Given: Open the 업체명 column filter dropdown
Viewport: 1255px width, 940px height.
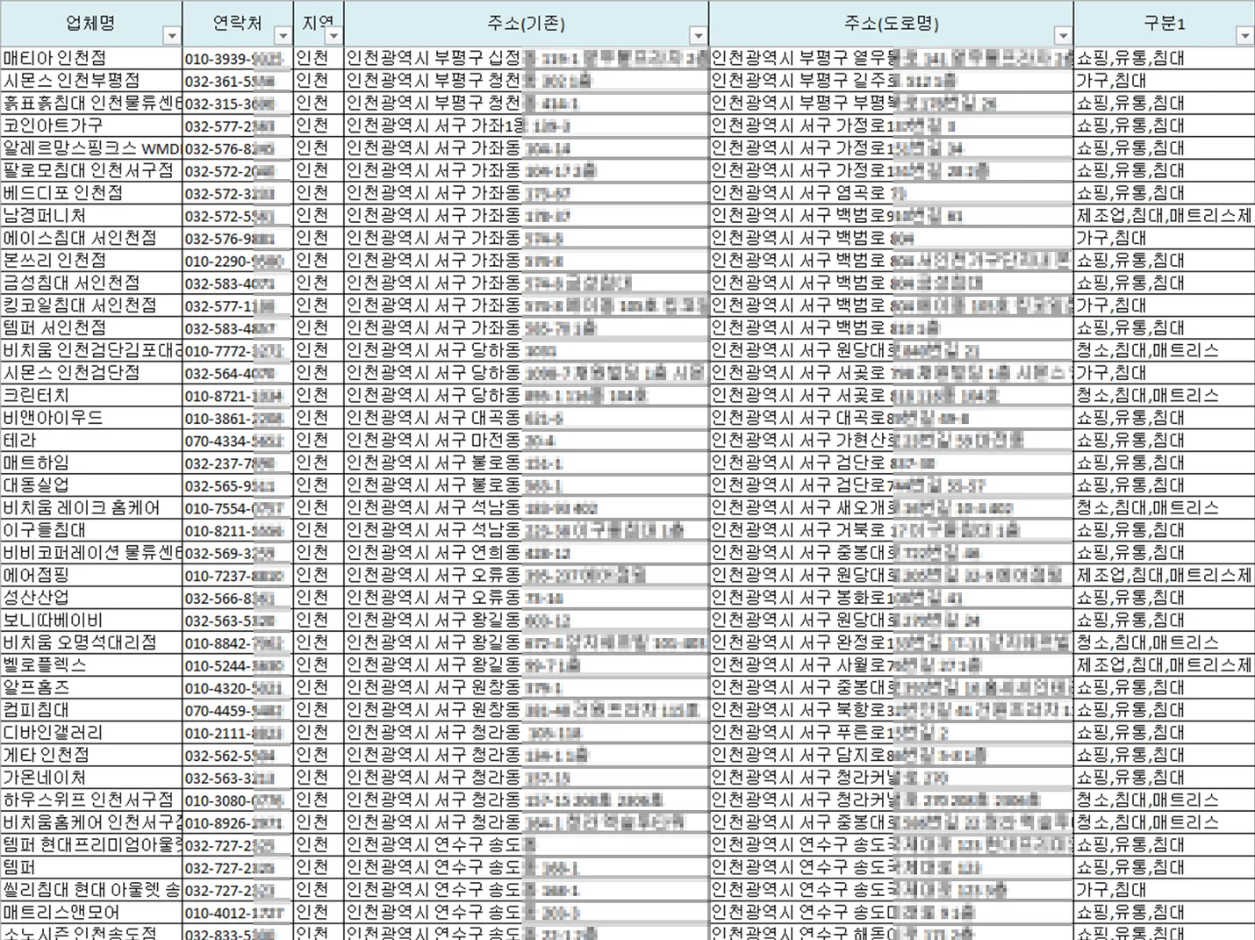Looking at the screenshot, I should point(172,36).
